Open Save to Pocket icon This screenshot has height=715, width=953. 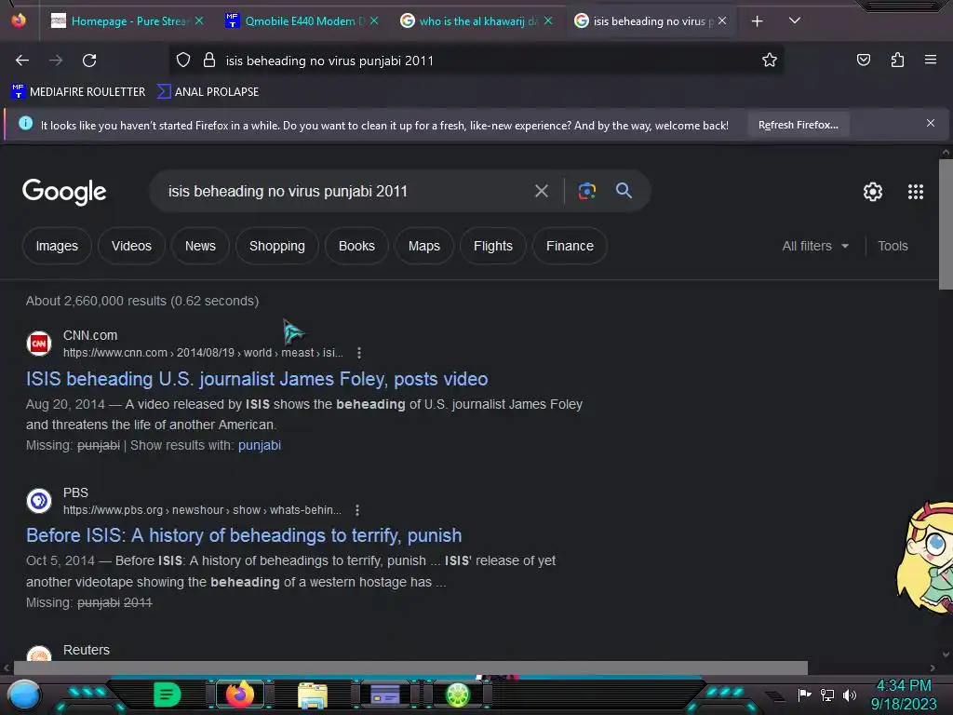(863, 60)
